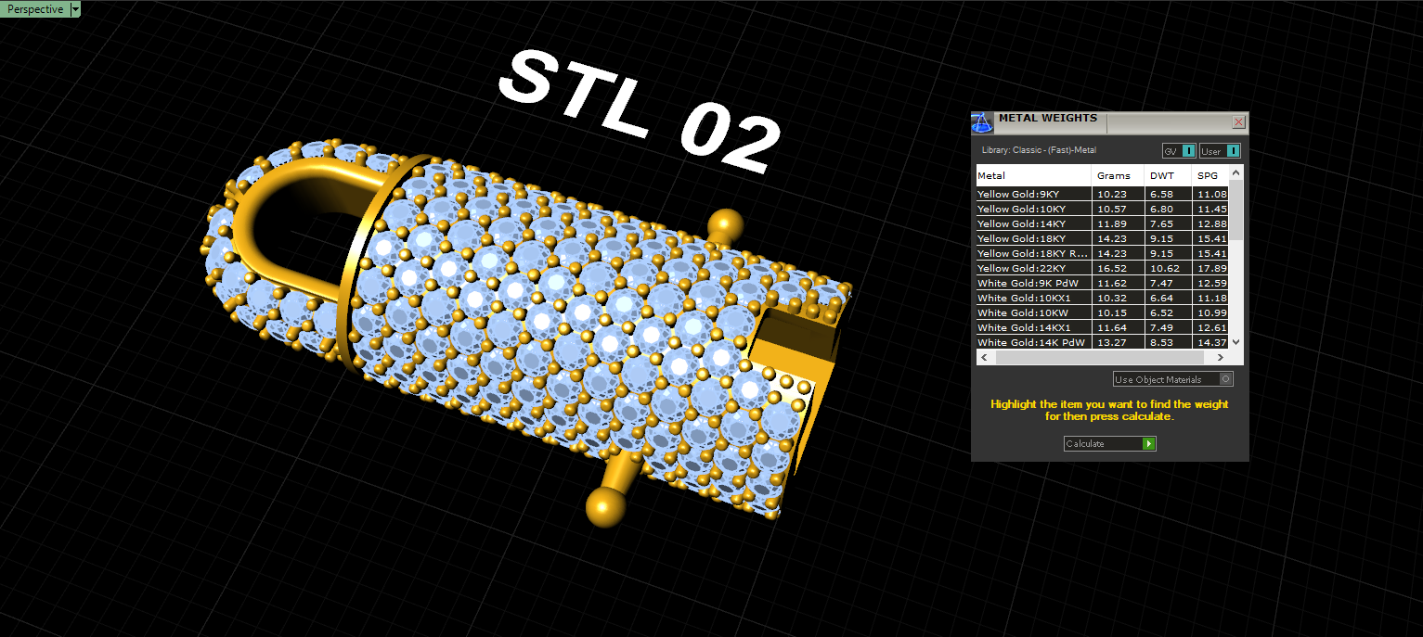This screenshot has width=1423, height=637.
Task: Select the Yellow Gold:14KY row
Action: (1102, 223)
